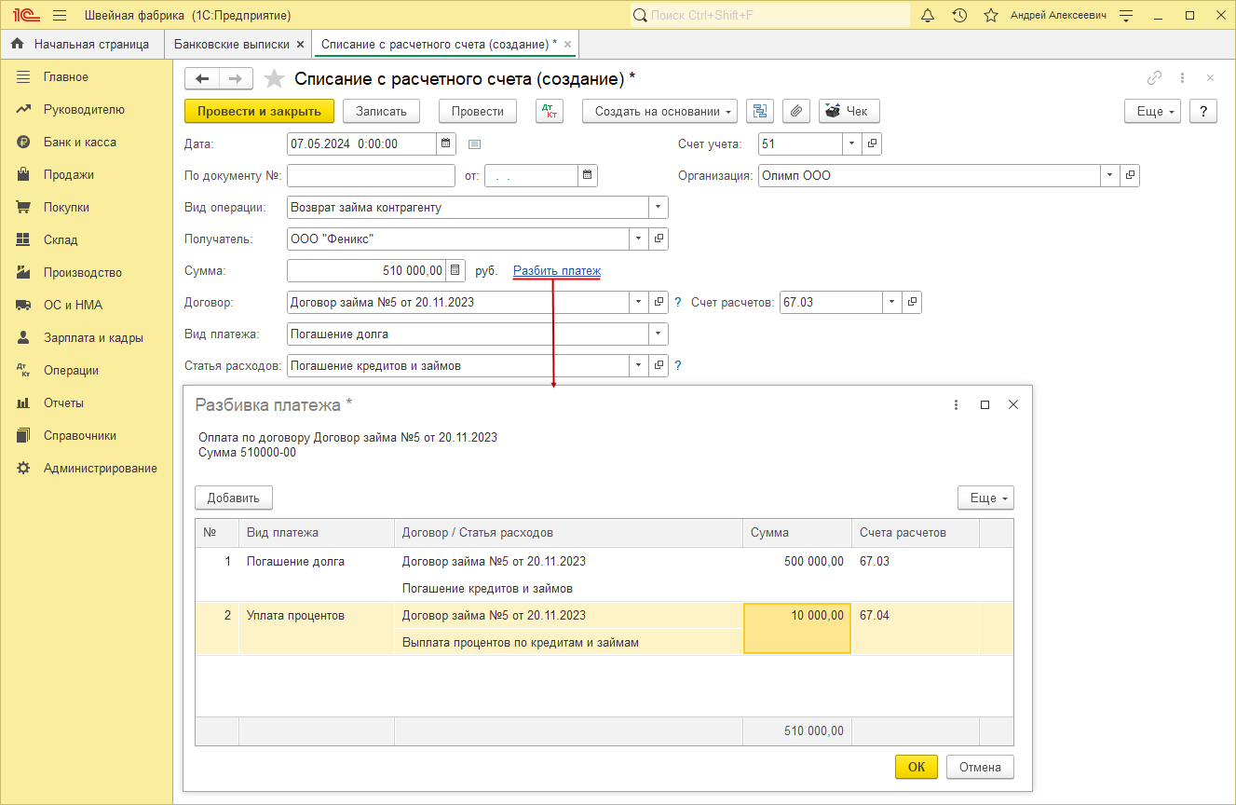The height and width of the screenshot is (805, 1236).
Task: Open the Создать на основании dropdown menu
Action: [x=659, y=111]
